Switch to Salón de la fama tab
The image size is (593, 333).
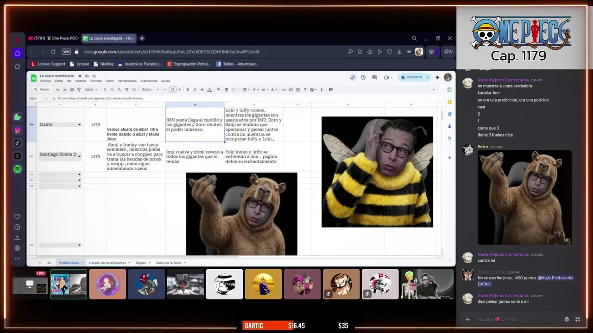click(170, 263)
